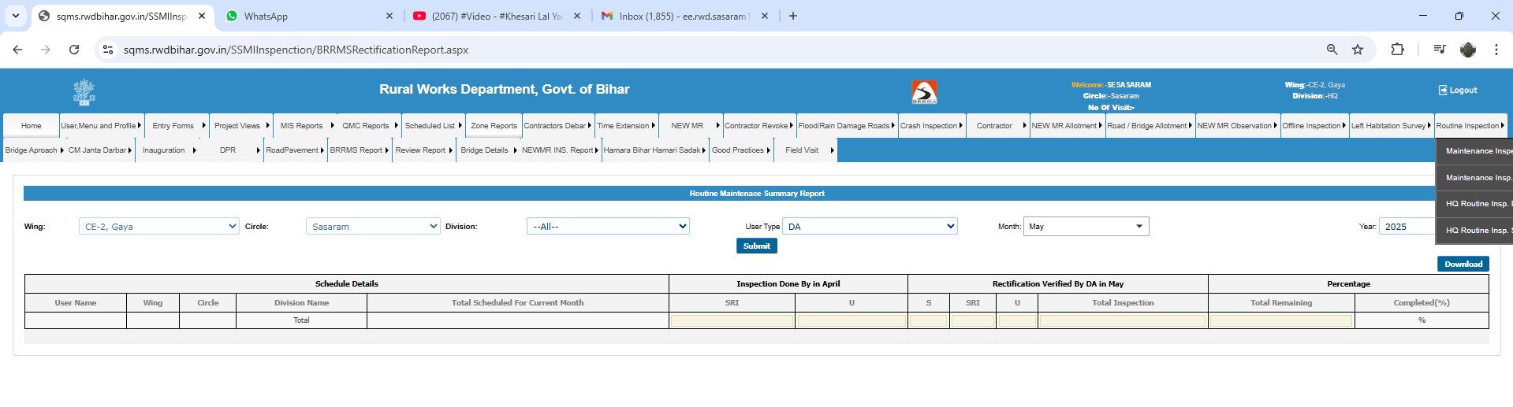Bookmark this page with star icon
Screen dimensions: 1513x407
[1358, 50]
